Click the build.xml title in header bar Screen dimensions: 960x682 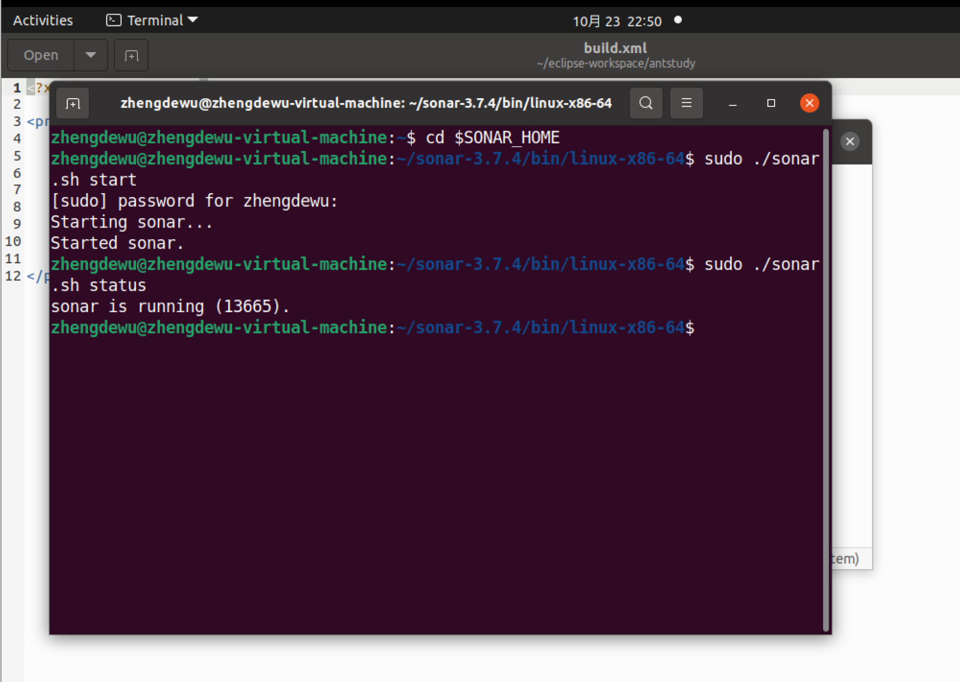(615, 48)
